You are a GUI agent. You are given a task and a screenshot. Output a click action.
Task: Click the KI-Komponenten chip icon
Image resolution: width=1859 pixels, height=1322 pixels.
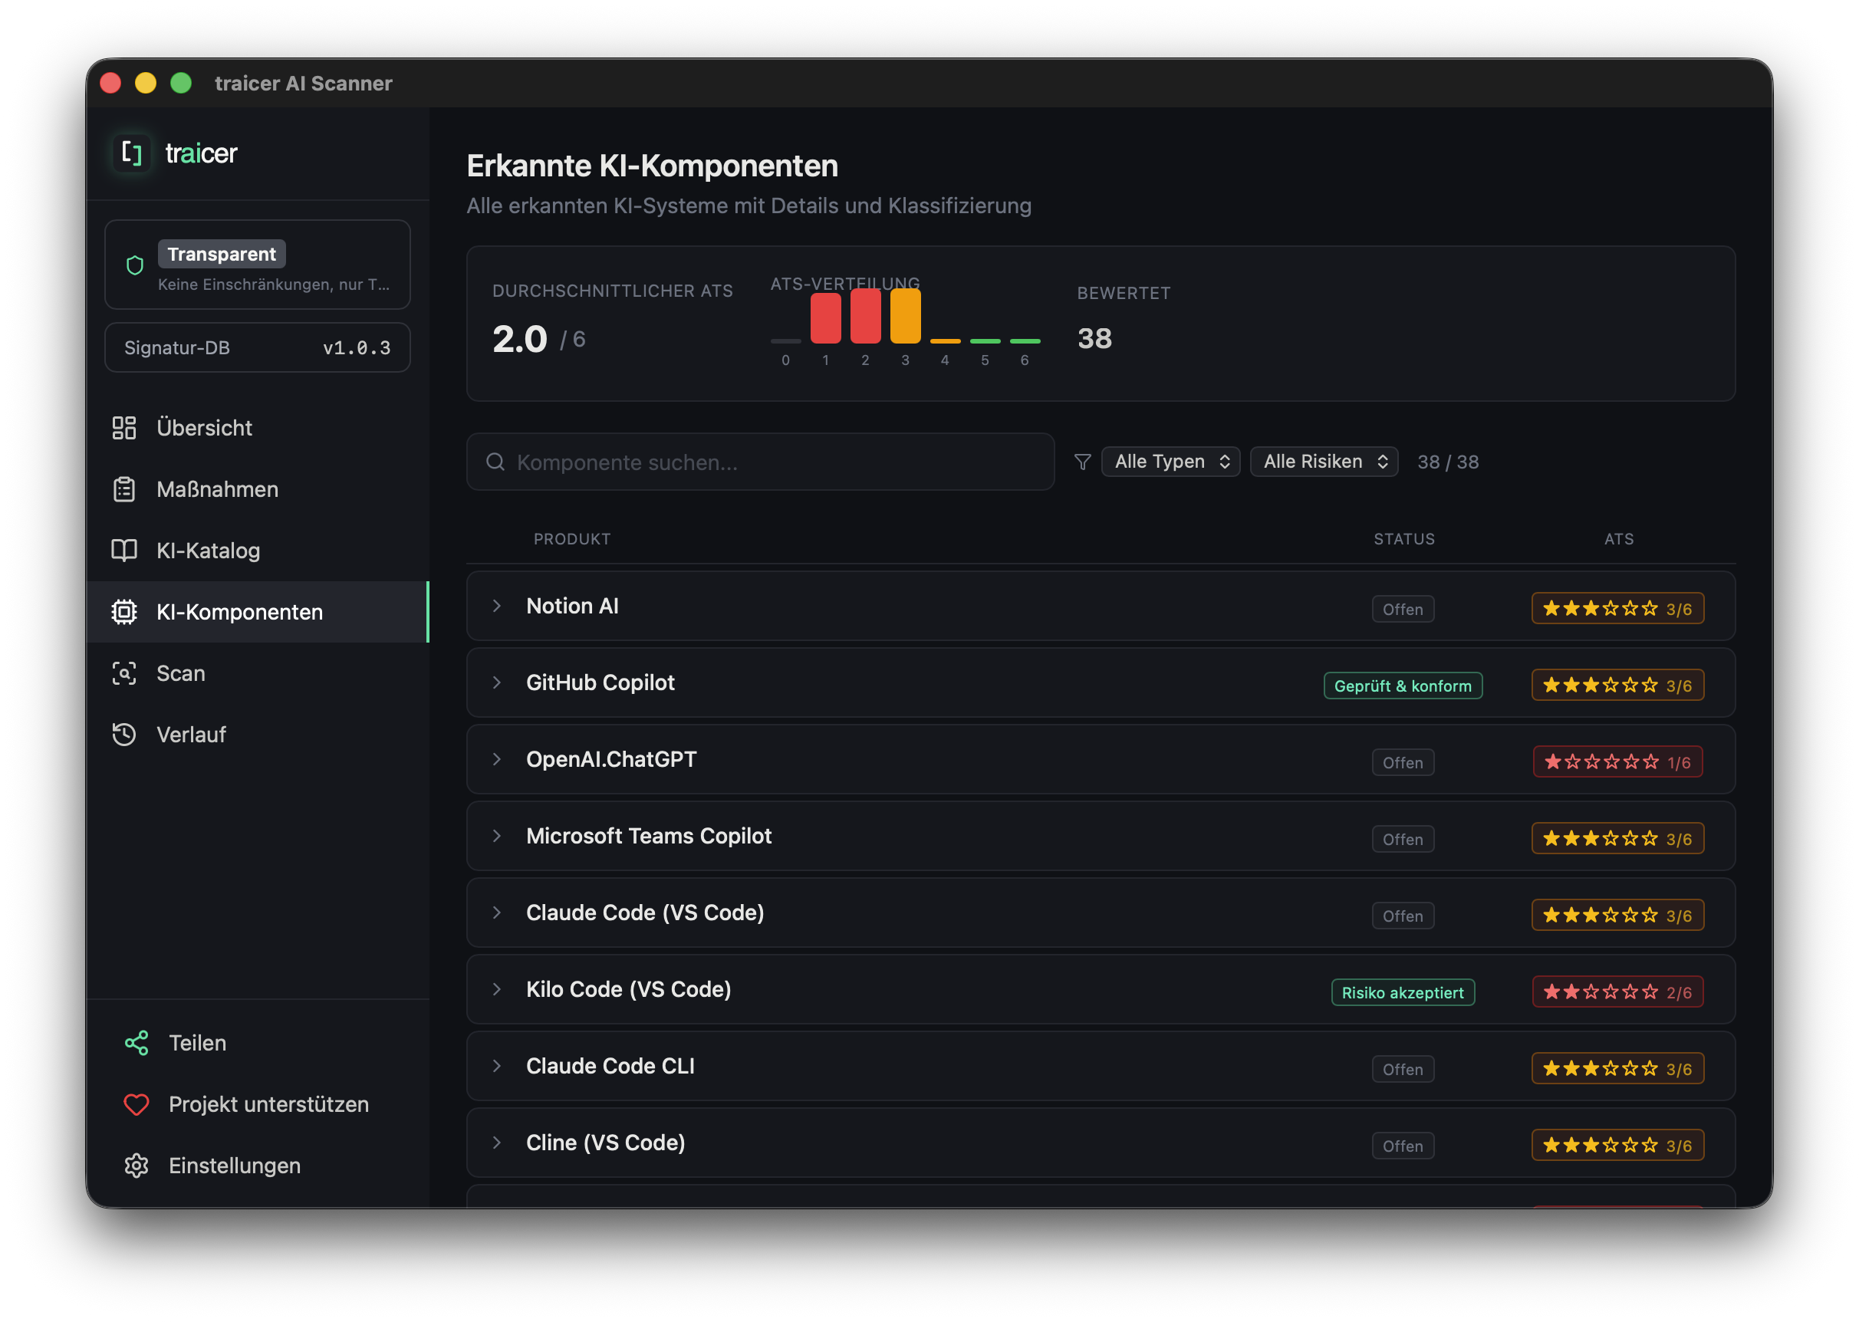[123, 611]
